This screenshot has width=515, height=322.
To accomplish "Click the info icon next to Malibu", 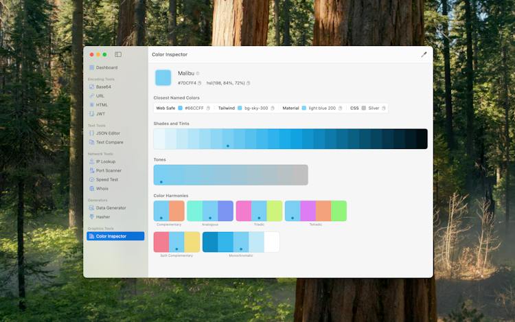I will pyautogui.click(x=197, y=73).
